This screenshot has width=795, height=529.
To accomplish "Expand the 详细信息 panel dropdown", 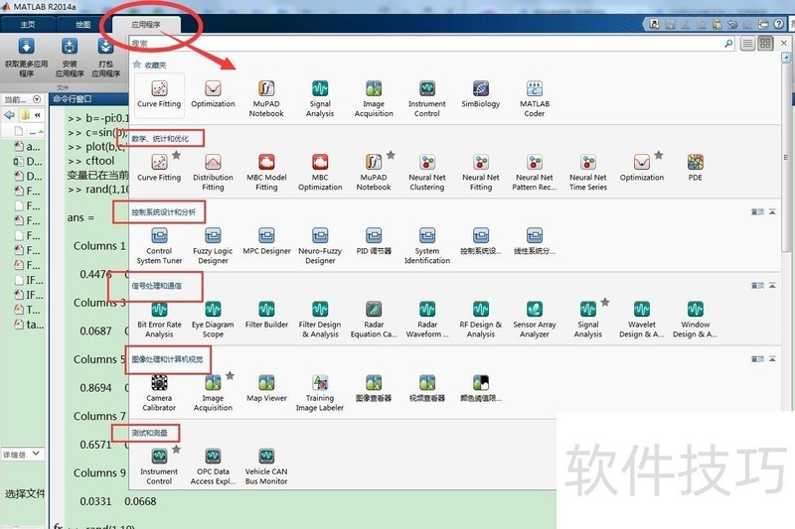I will pyautogui.click(x=36, y=455).
